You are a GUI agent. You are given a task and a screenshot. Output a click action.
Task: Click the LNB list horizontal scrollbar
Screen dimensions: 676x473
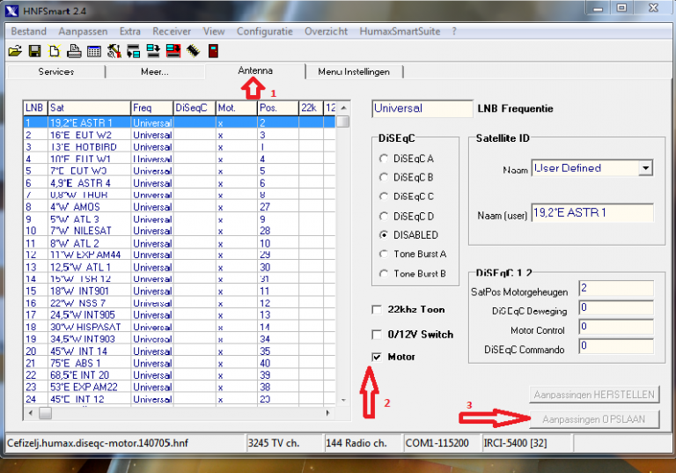click(176, 412)
